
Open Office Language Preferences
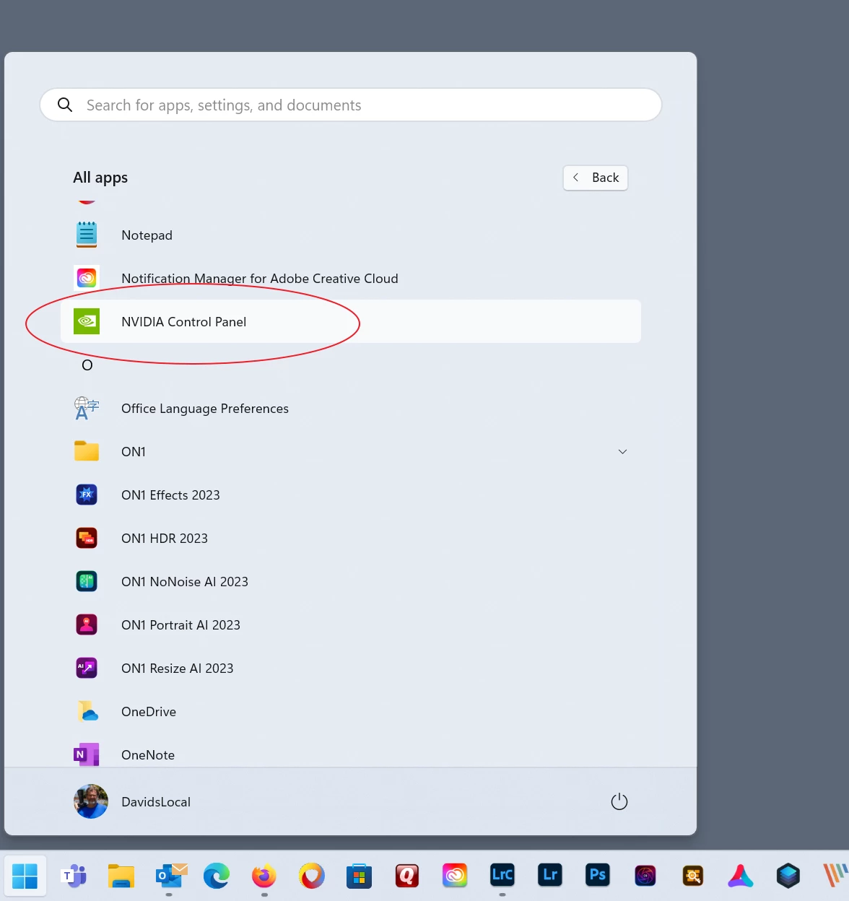351,409
